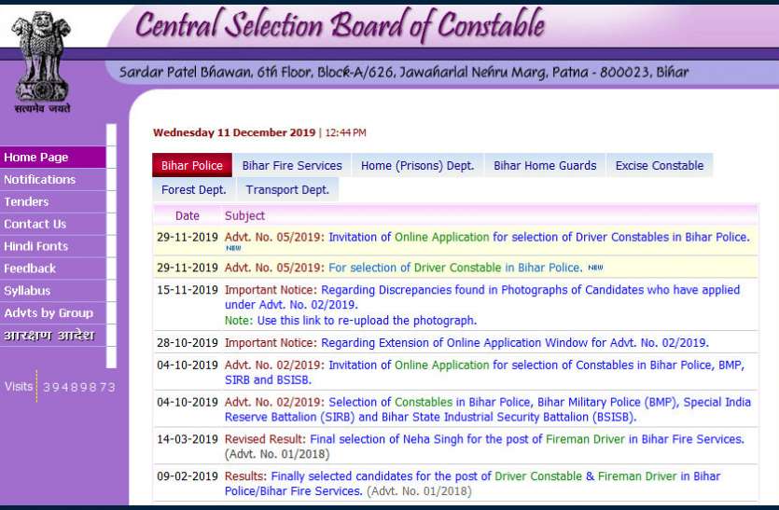Open Tenders in sidebar

coord(52,202)
